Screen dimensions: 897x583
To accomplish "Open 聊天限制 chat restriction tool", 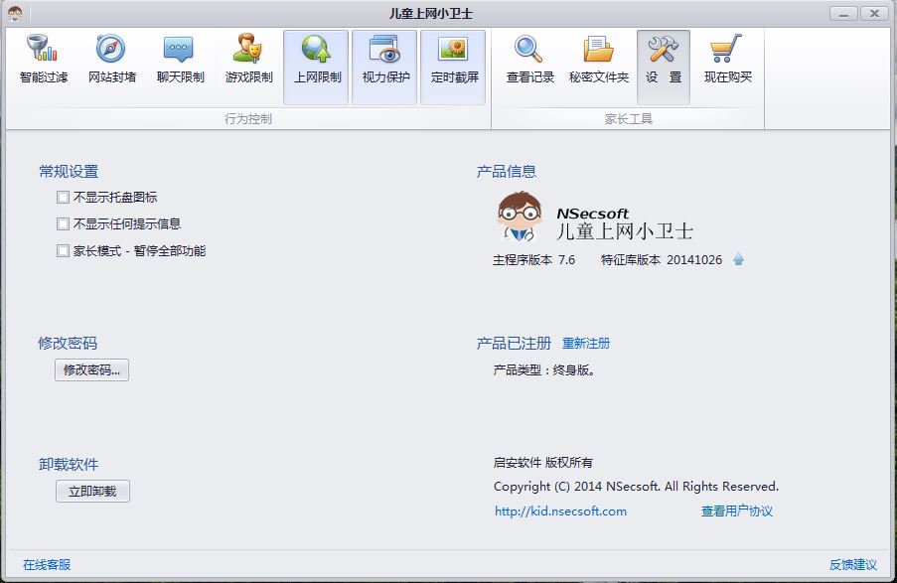I will [180, 60].
